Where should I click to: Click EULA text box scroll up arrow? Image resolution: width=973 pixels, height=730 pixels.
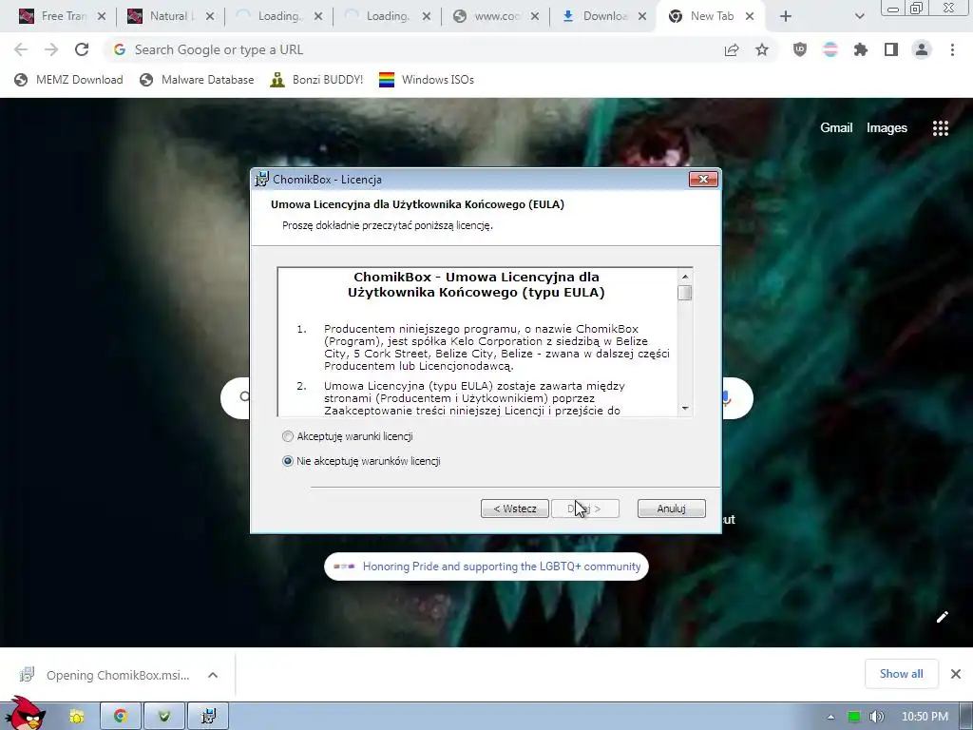[x=685, y=277]
